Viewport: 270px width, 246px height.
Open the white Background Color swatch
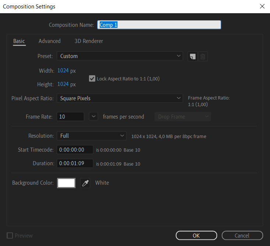click(66, 183)
